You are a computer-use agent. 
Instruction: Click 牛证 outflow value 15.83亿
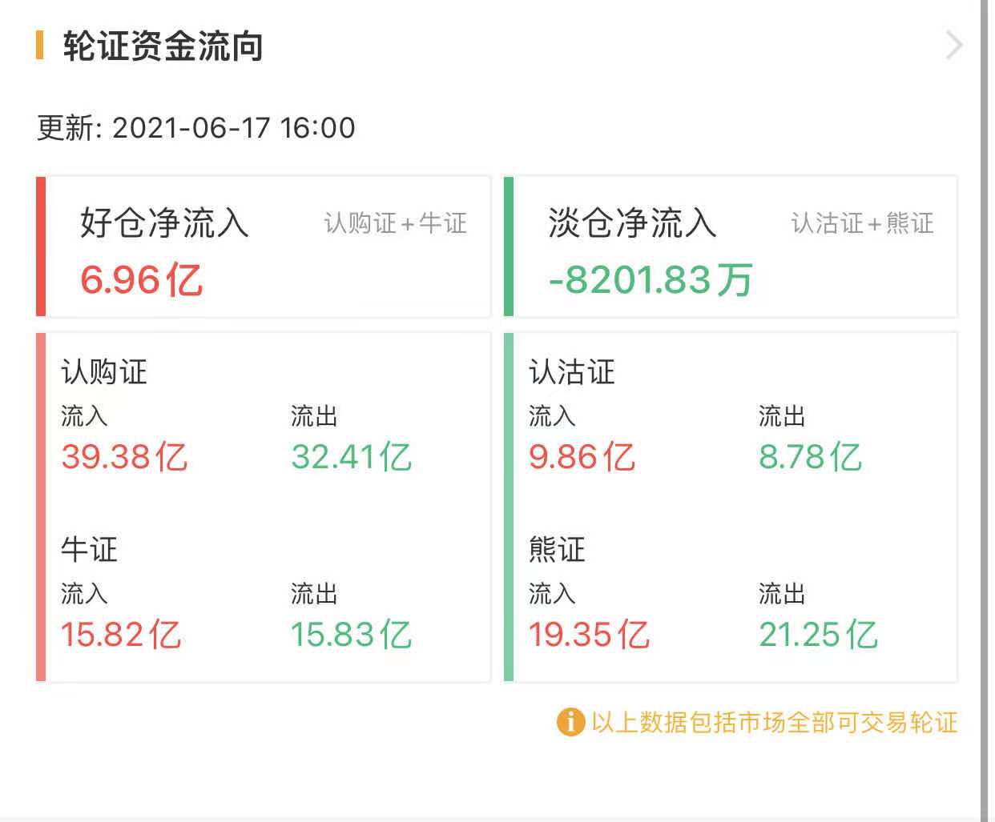click(x=351, y=635)
